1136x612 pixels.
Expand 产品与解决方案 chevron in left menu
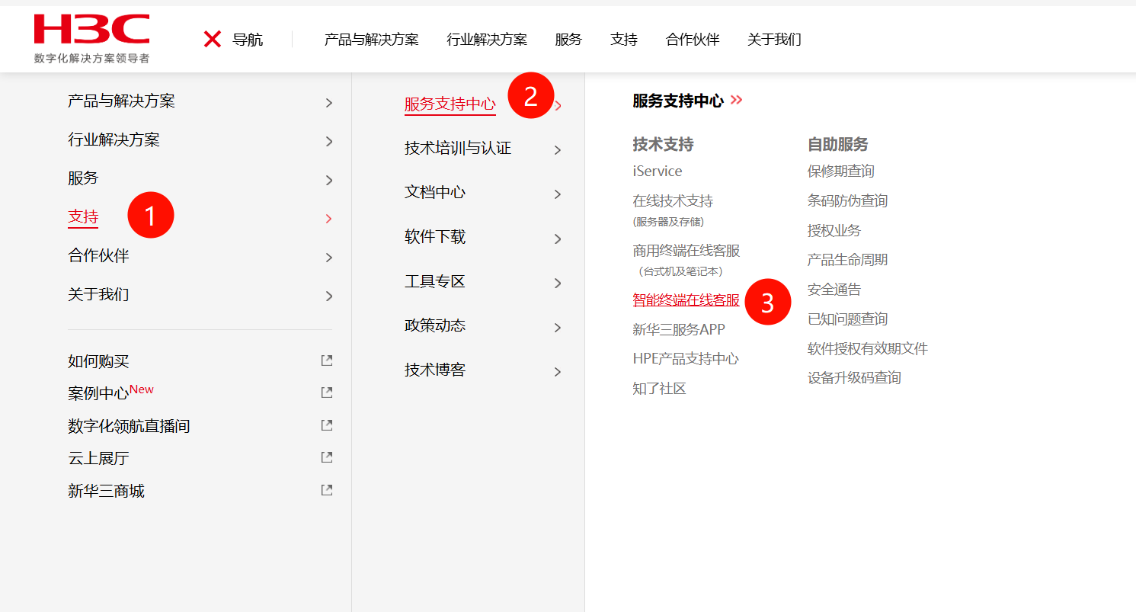point(329,103)
